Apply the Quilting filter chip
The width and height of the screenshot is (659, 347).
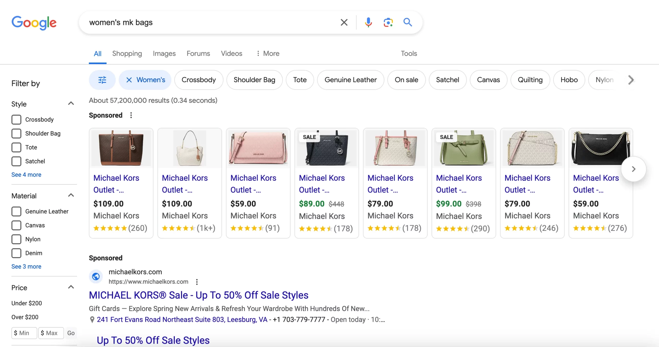(530, 80)
